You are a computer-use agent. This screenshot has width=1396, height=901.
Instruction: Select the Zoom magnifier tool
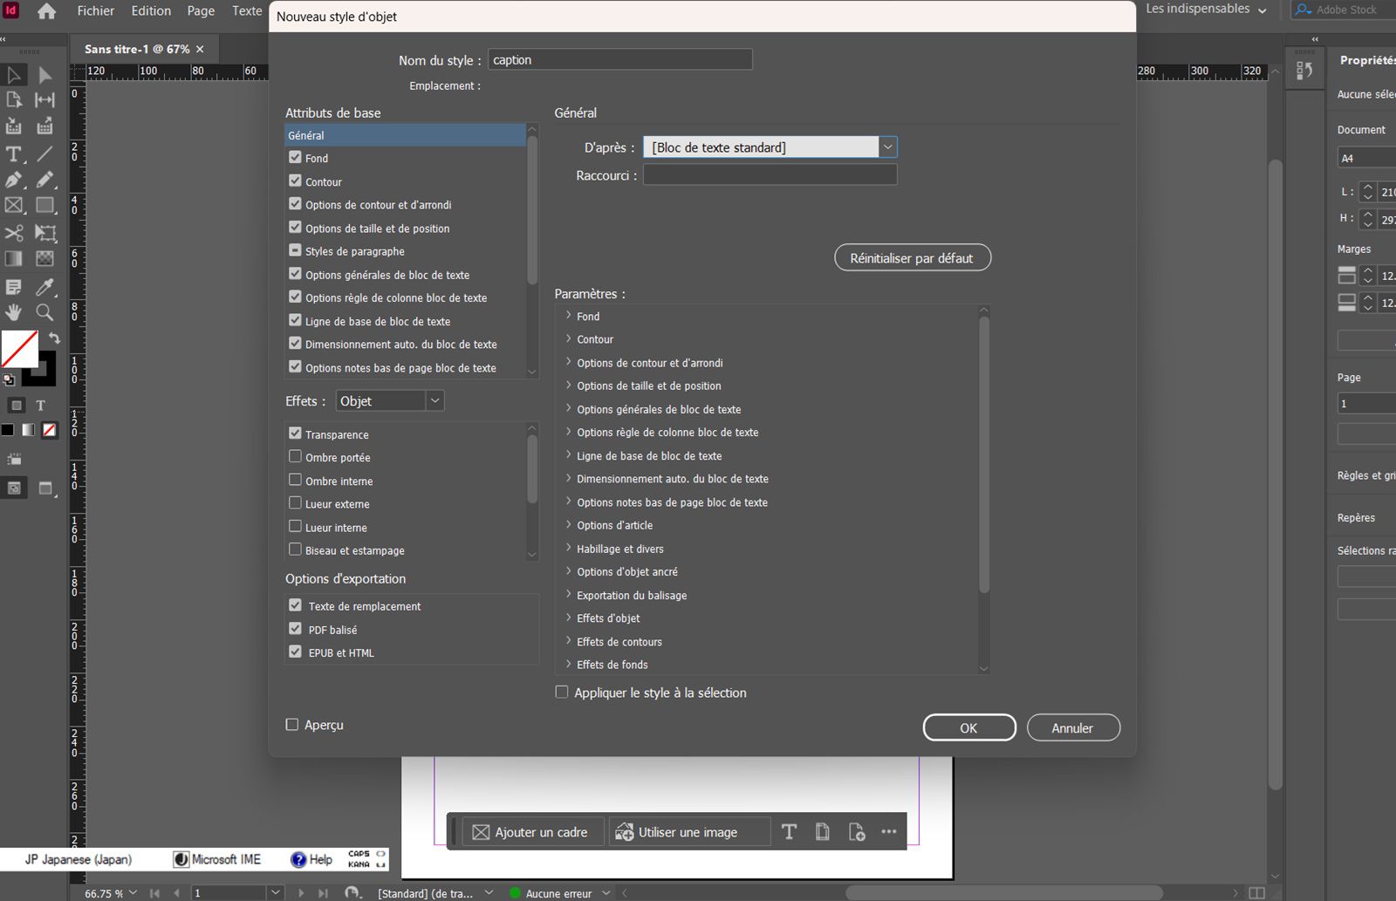point(44,312)
